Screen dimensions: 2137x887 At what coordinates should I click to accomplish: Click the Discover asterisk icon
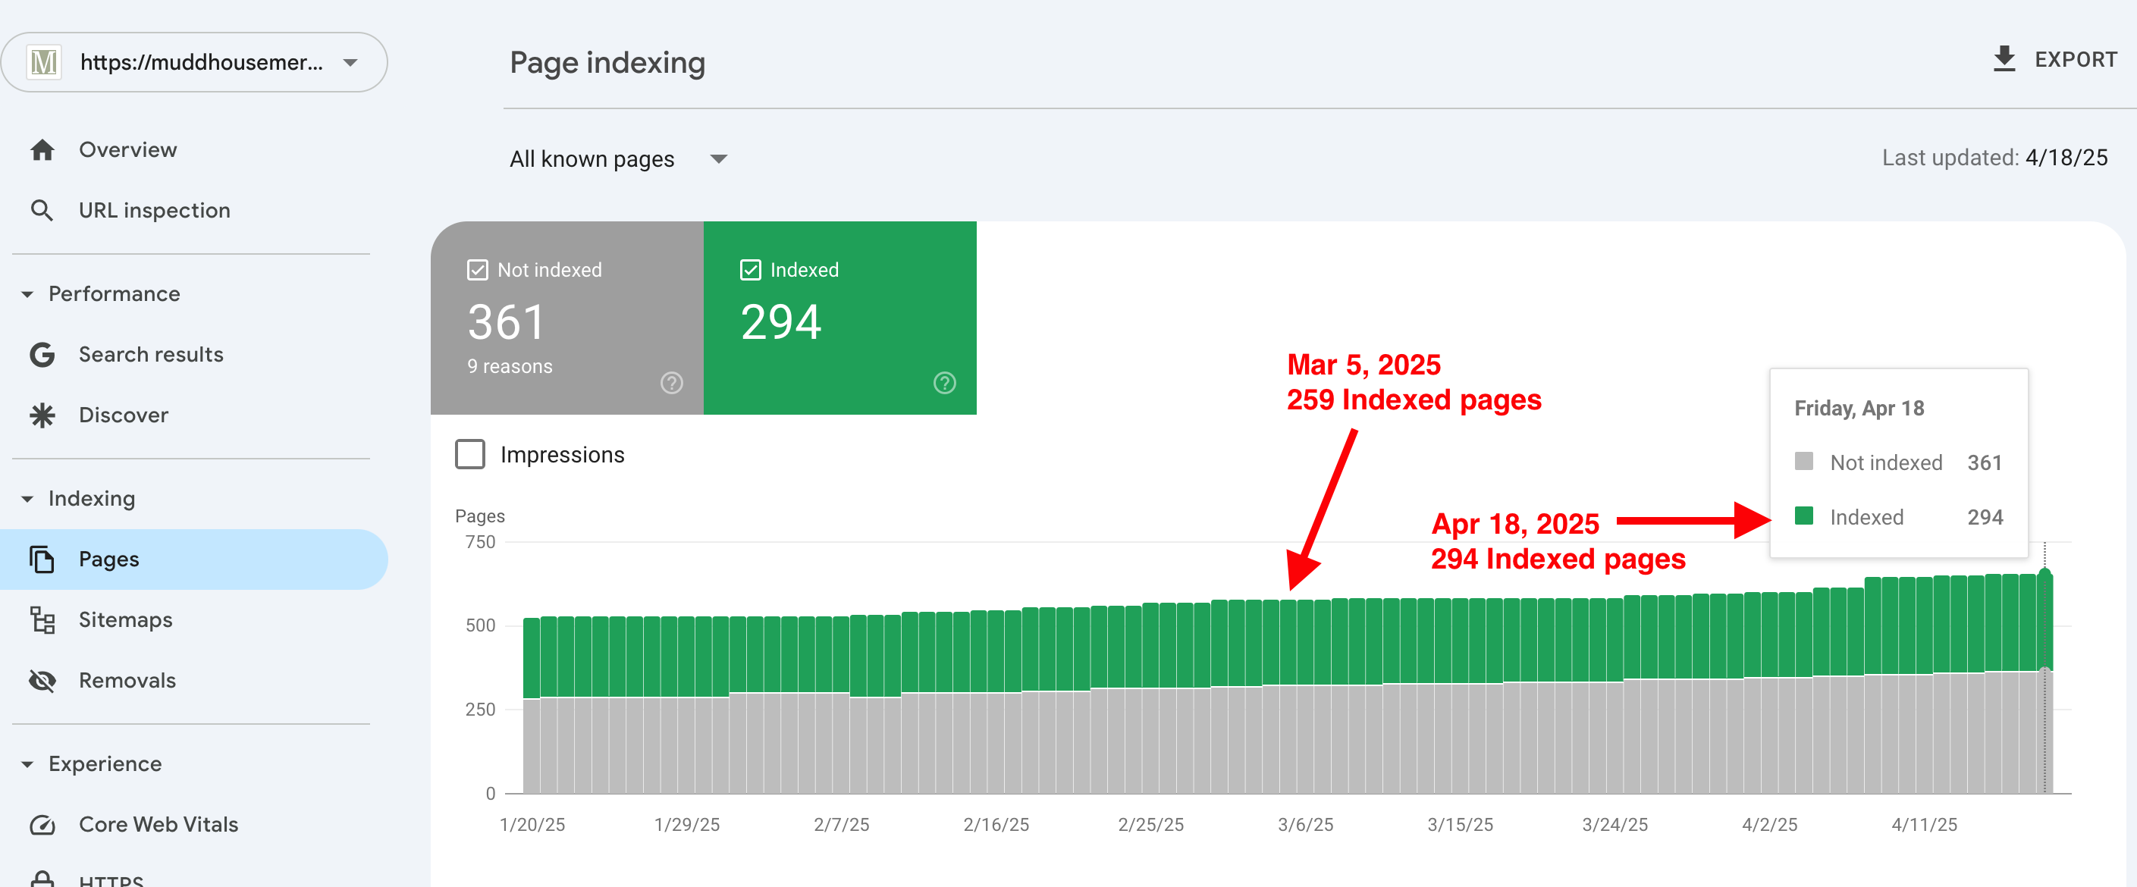(x=42, y=415)
